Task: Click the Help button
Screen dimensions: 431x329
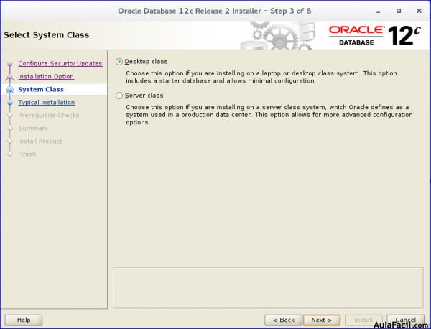Action: (x=24, y=320)
